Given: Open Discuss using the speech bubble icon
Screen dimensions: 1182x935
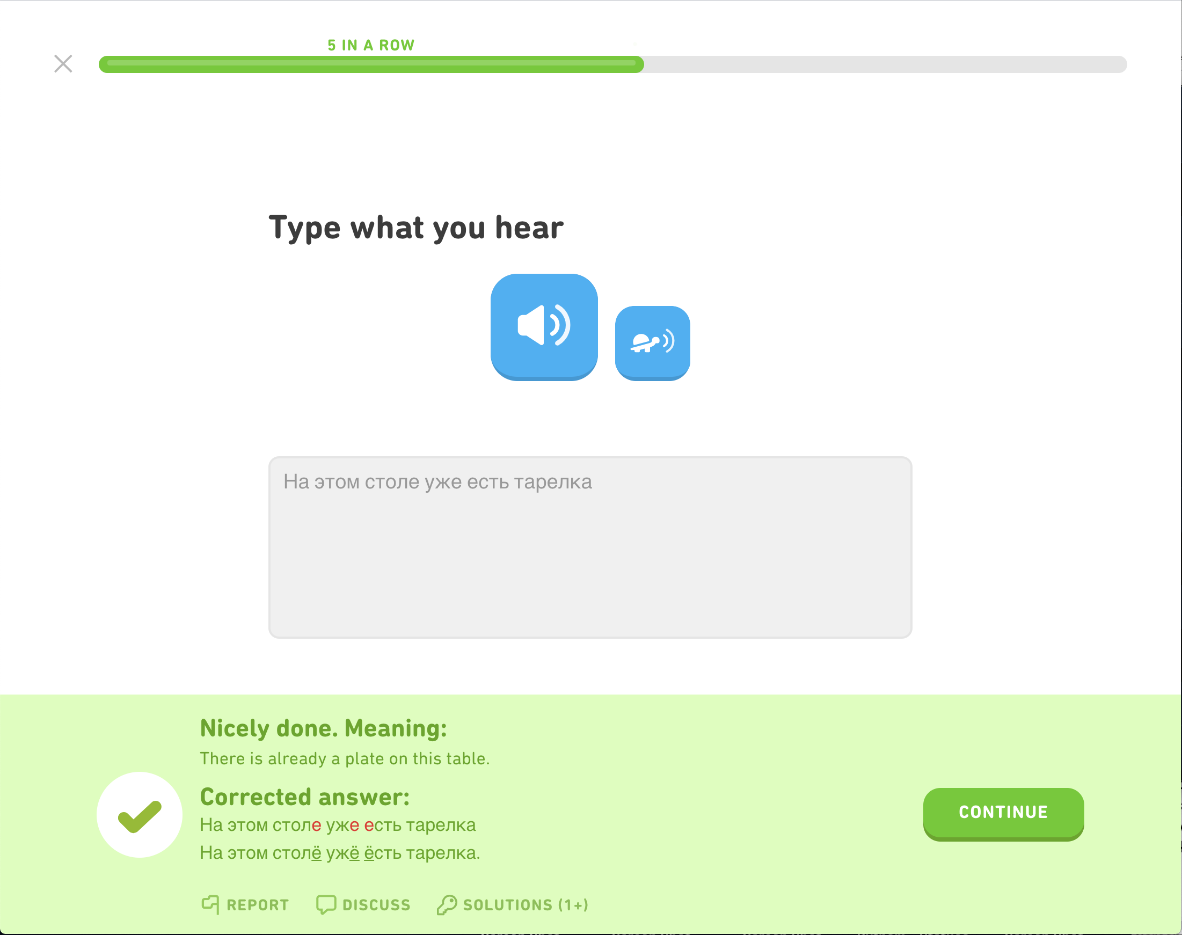Looking at the screenshot, I should coord(327,904).
